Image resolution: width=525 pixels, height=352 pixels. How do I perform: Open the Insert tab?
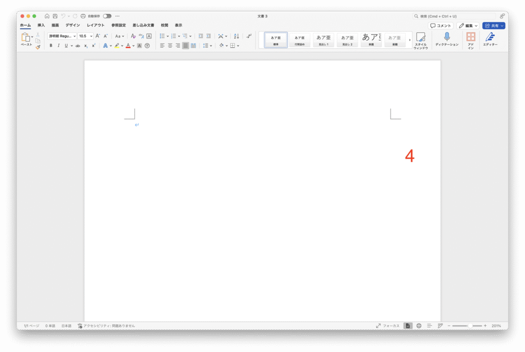pyautogui.click(x=41, y=25)
